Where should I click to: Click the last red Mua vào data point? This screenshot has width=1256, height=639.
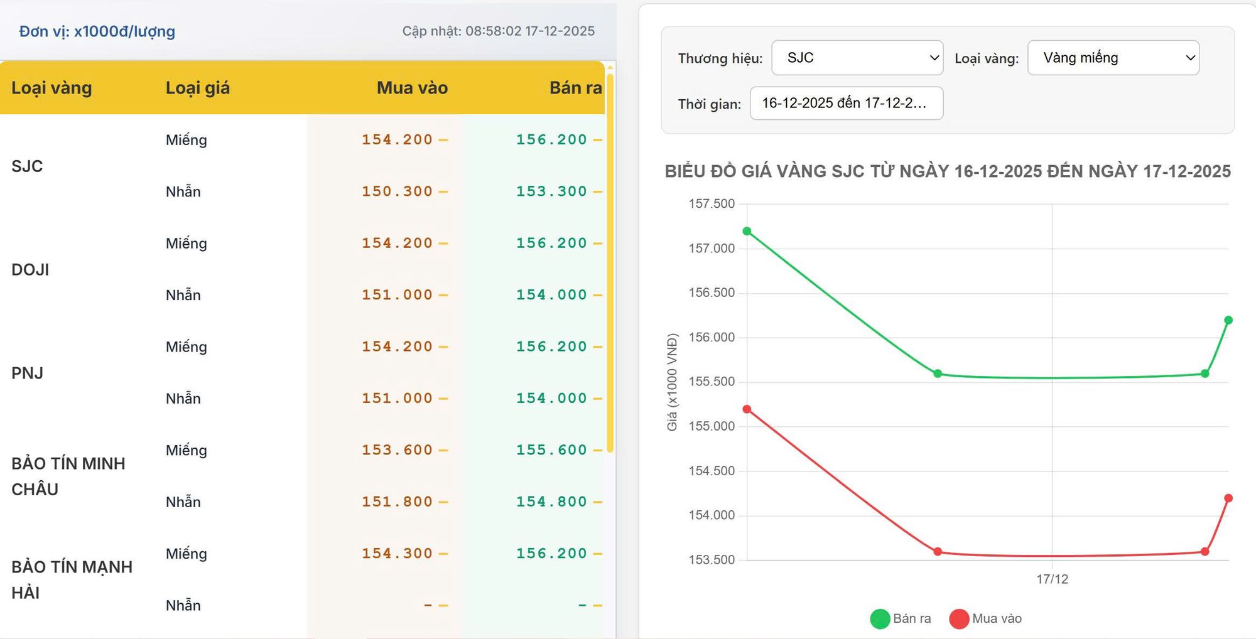pos(1228,498)
